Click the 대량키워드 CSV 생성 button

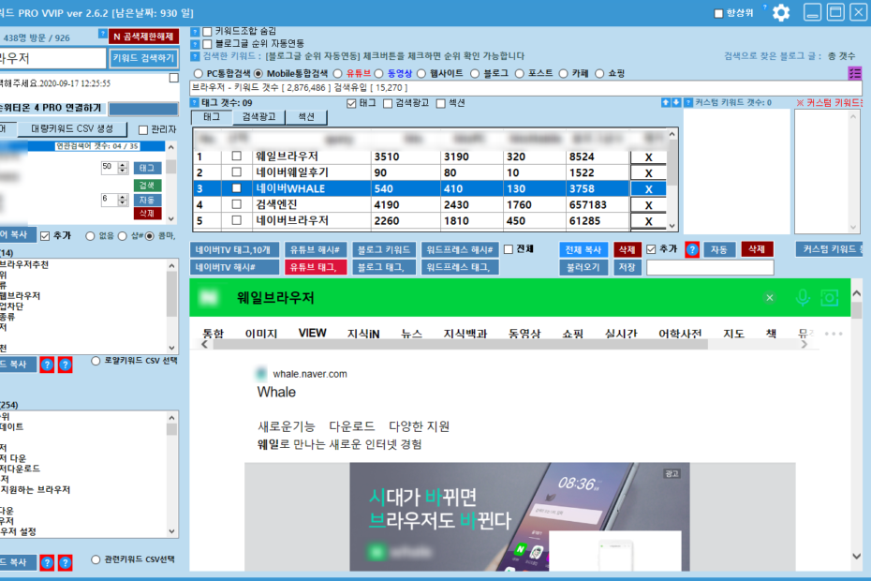click(x=72, y=129)
